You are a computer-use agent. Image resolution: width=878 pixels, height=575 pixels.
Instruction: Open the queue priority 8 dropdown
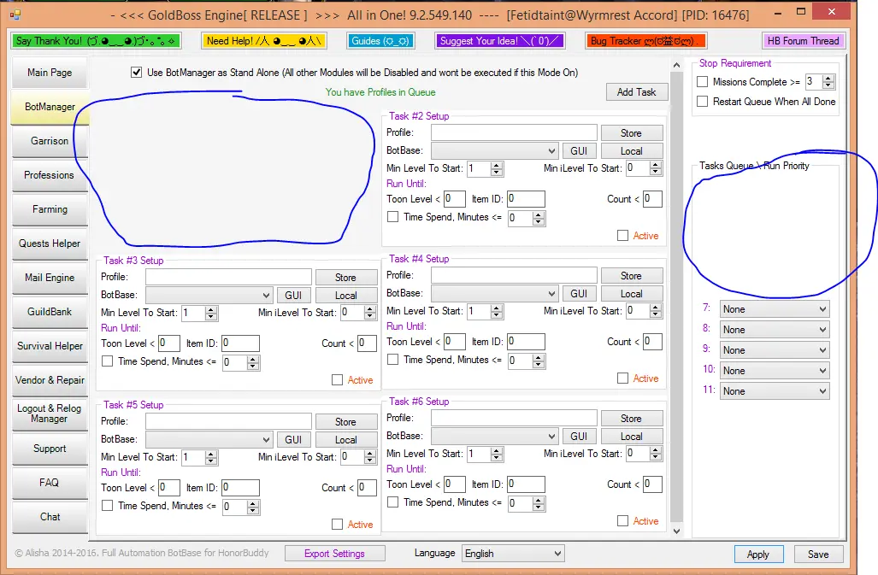(775, 330)
